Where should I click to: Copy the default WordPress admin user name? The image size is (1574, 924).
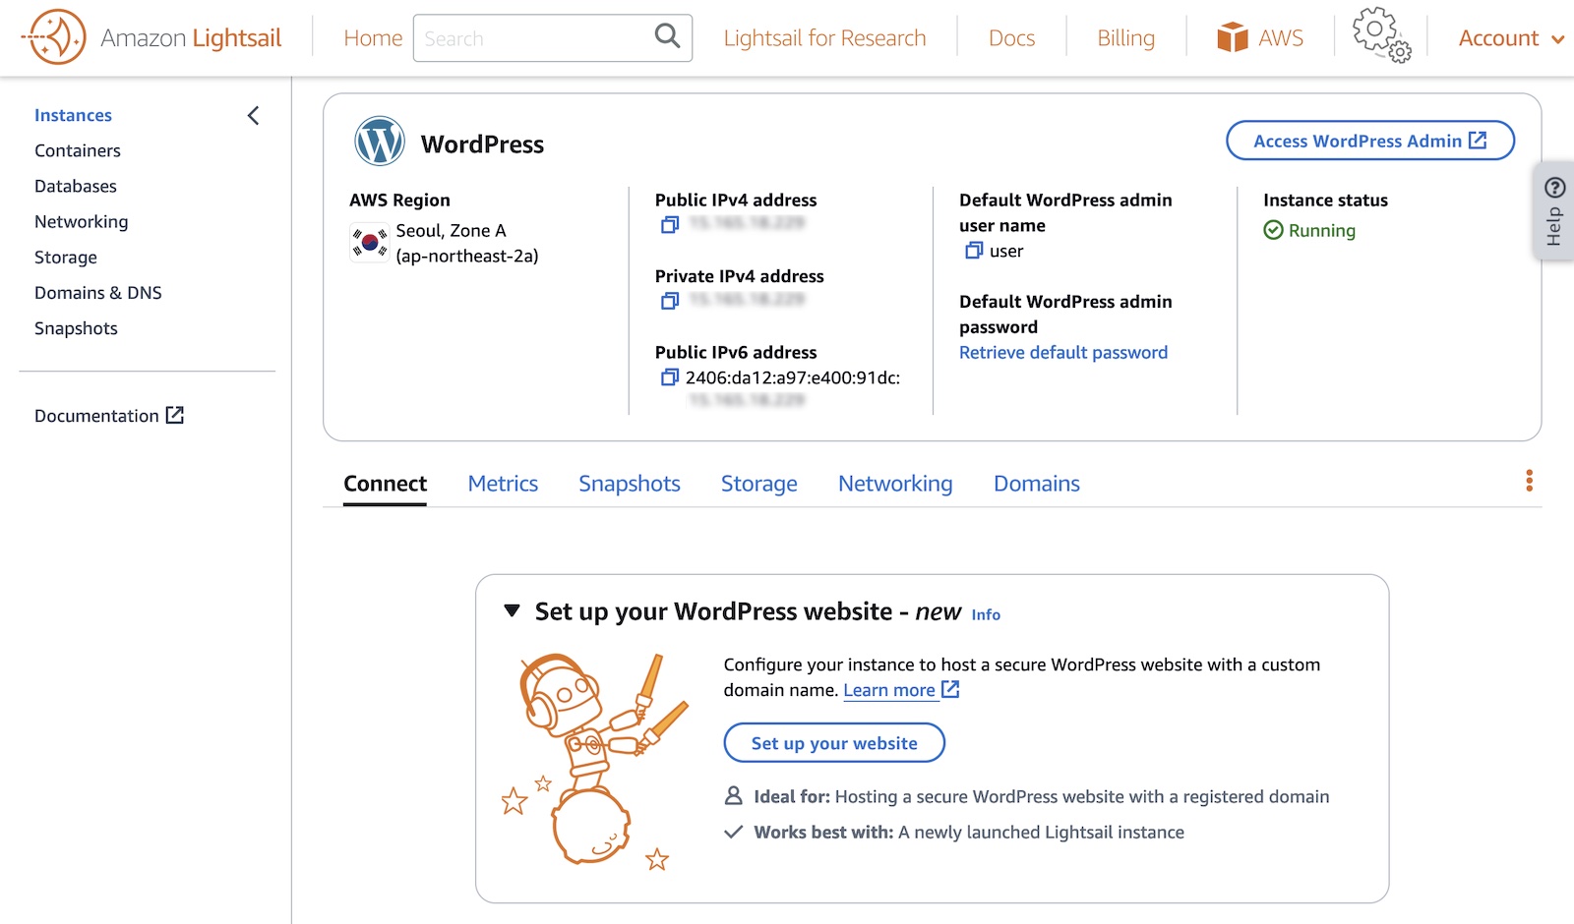click(x=974, y=251)
